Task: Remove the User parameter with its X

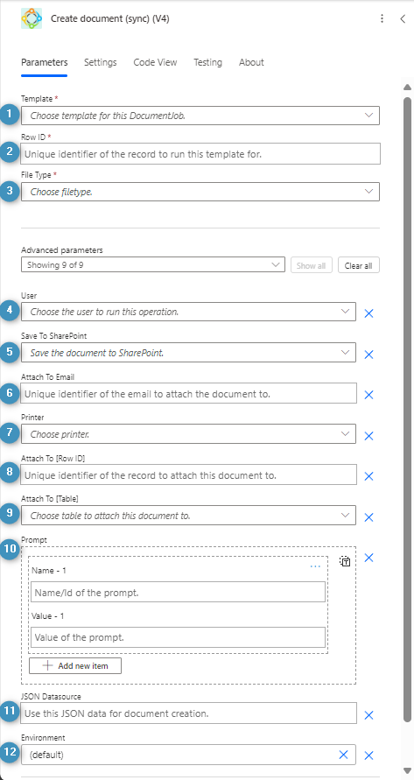Action: pyautogui.click(x=368, y=313)
